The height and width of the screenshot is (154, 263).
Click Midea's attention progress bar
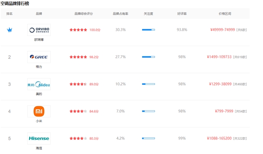point(148,84)
